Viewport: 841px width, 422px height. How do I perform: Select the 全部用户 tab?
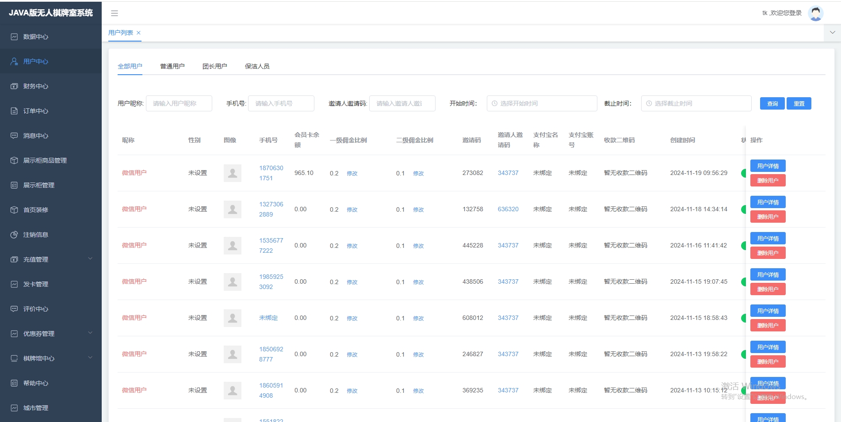(x=130, y=66)
